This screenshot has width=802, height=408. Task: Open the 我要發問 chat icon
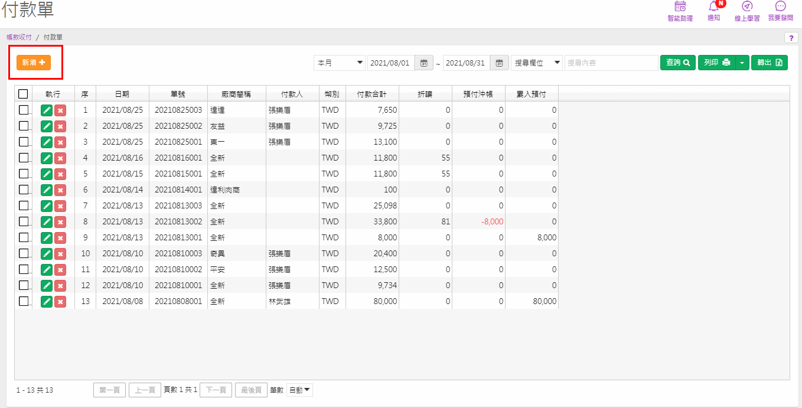pos(780,11)
